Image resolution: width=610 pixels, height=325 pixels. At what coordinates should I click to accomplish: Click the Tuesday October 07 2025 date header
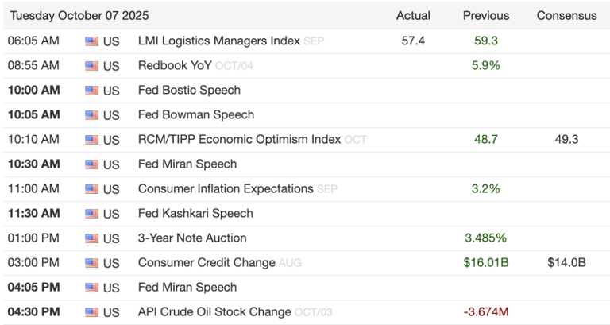(x=79, y=15)
